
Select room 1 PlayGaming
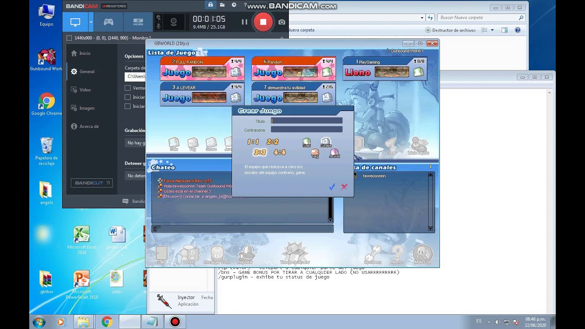(385, 68)
